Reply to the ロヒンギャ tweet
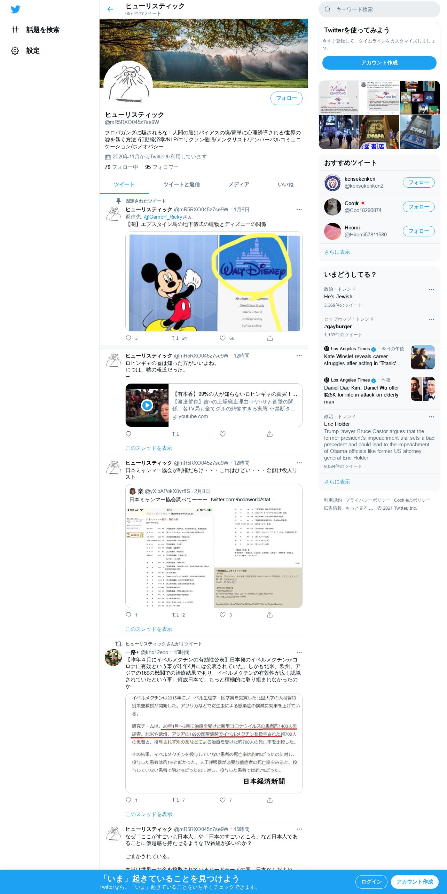 tap(128, 434)
